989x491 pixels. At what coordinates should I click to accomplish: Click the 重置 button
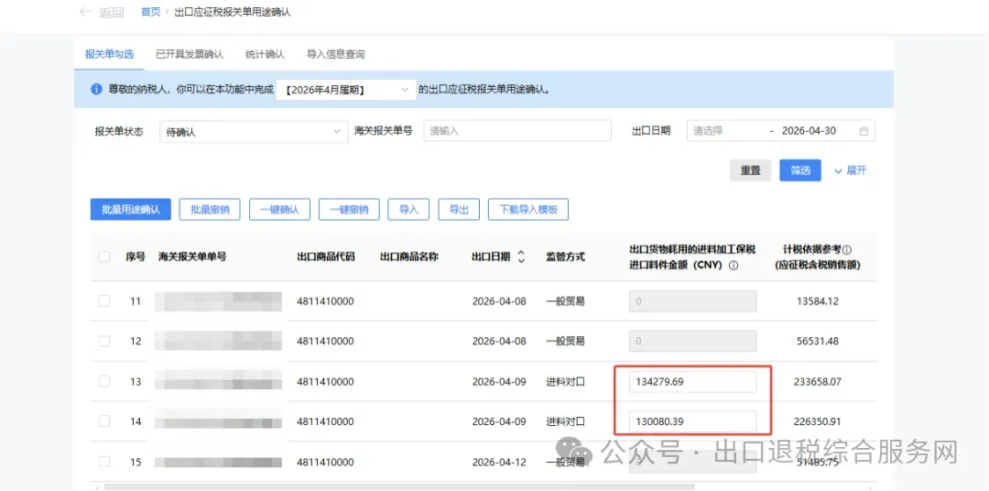pyautogui.click(x=751, y=170)
